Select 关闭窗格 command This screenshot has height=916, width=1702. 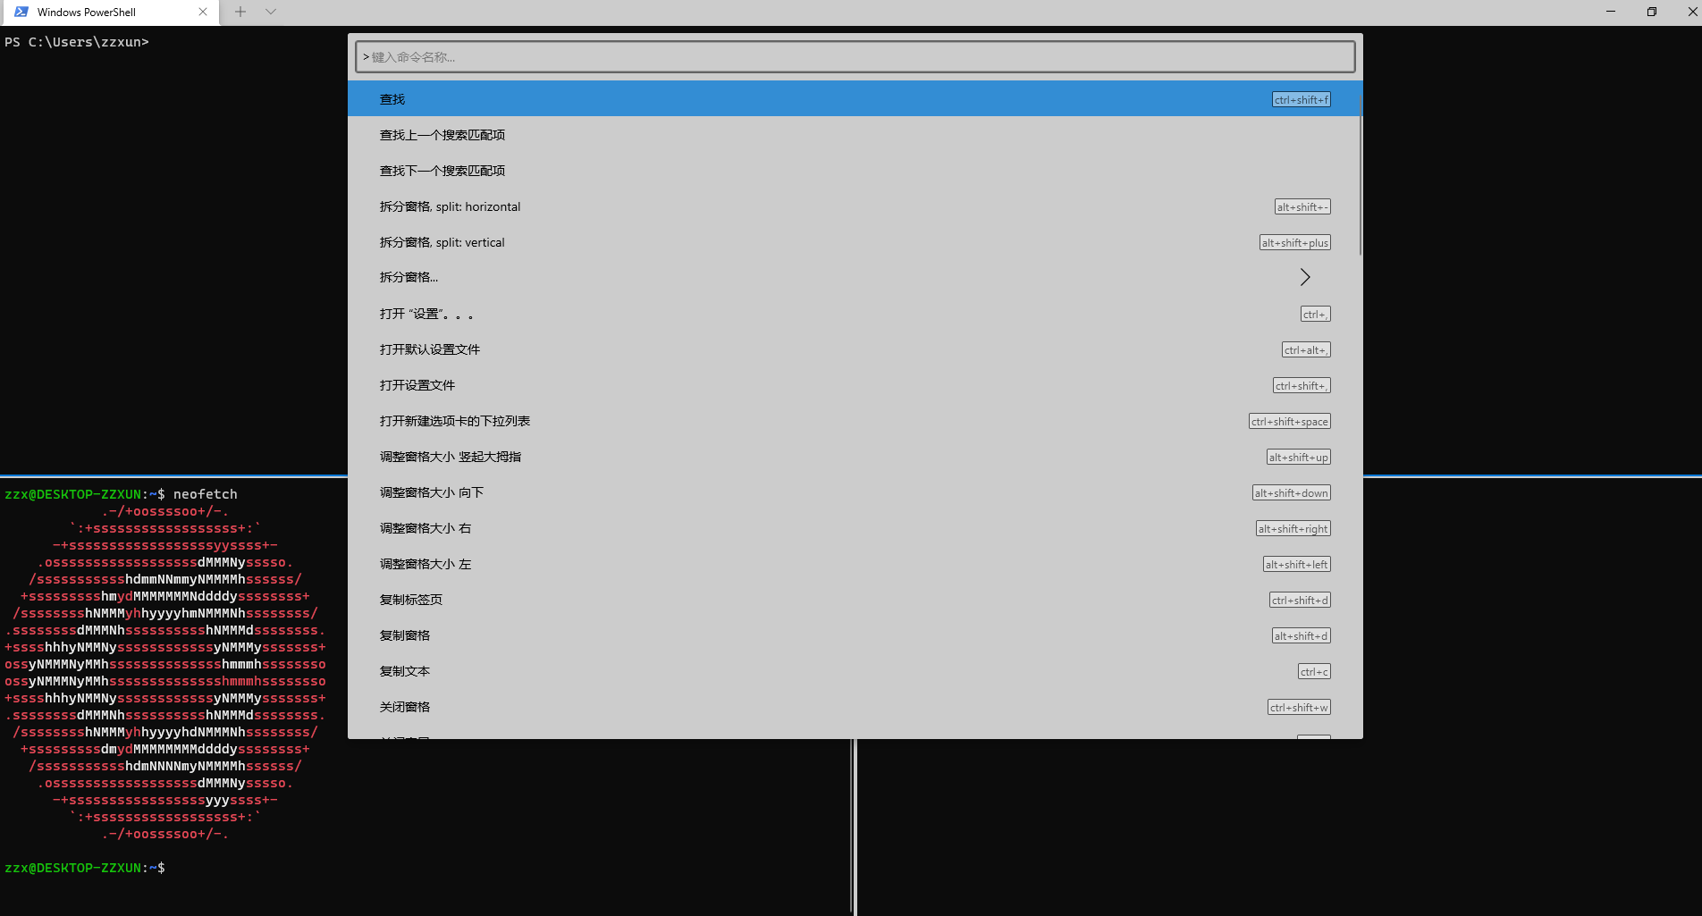point(855,707)
